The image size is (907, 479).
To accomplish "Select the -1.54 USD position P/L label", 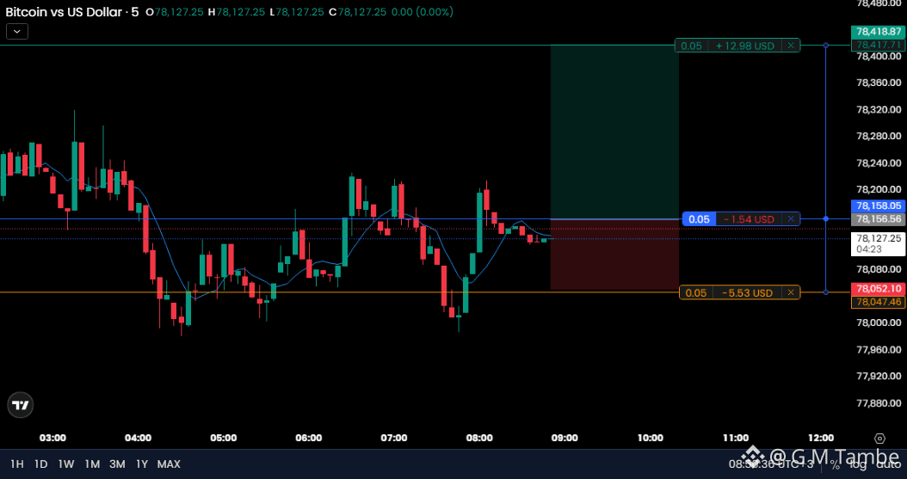I will coord(749,219).
